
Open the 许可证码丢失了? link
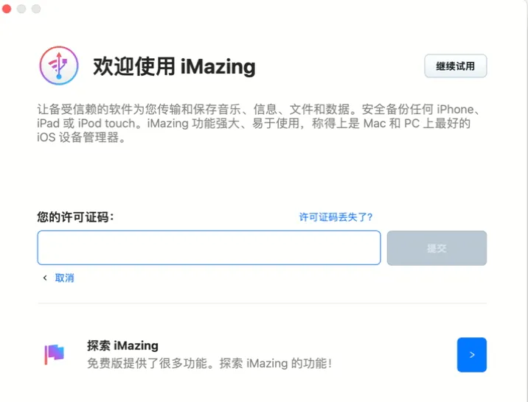tap(336, 217)
